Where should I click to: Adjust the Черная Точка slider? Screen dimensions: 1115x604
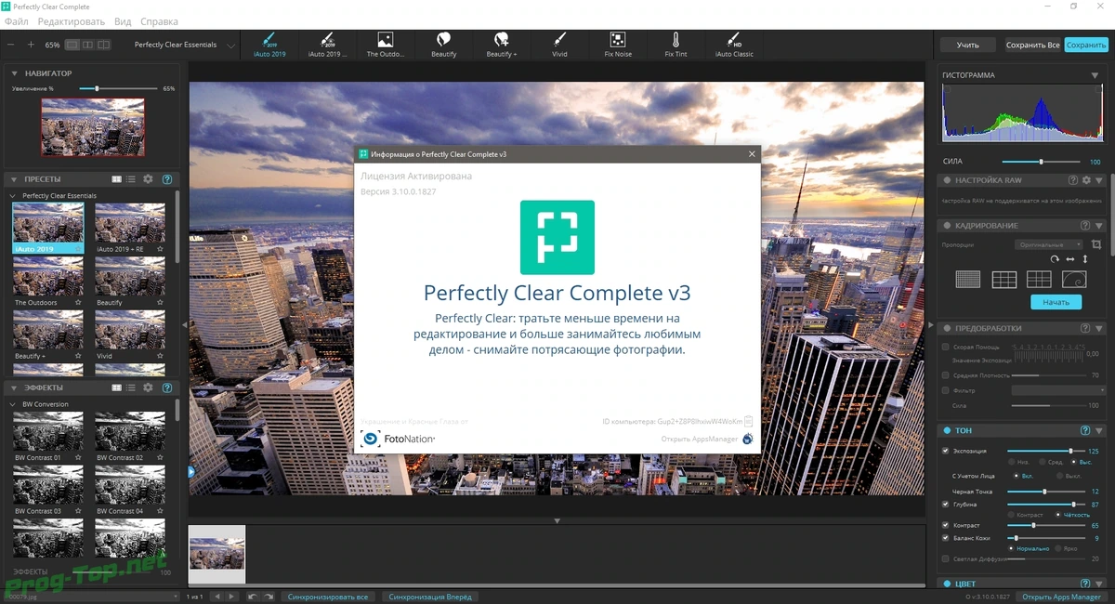1046,491
